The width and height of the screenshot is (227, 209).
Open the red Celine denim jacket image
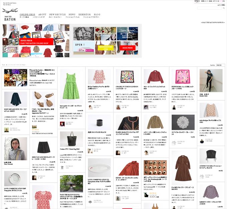[x=155, y=77]
